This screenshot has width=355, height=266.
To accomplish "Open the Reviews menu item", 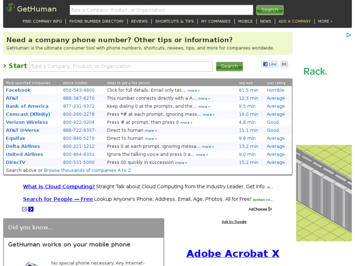I will click(139, 21).
